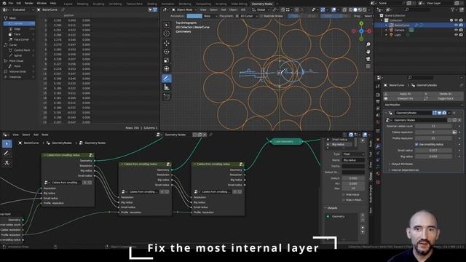The height and width of the screenshot is (262, 466).
Task: Toggle Stabilize Stroke checkbox
Action: point(261,16)
